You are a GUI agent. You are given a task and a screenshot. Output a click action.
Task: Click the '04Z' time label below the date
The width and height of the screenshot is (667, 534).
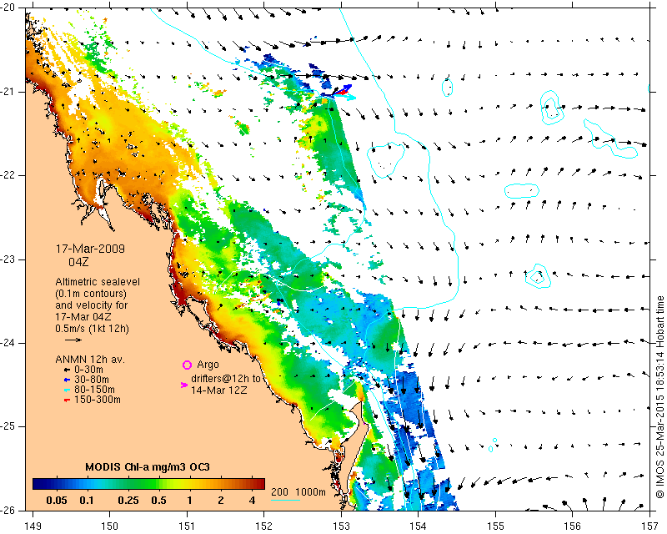[x=78, y=262]
